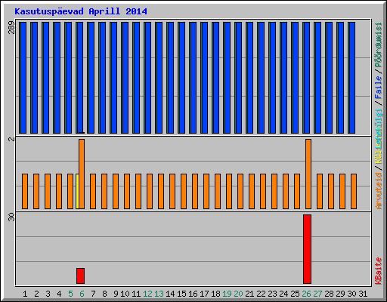Screen dimensions: 387x302
Task: Select the blue hits bar for day 1
Action: 23,78
